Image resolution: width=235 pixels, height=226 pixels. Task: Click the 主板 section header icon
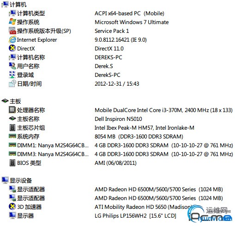tap(5, 101)
